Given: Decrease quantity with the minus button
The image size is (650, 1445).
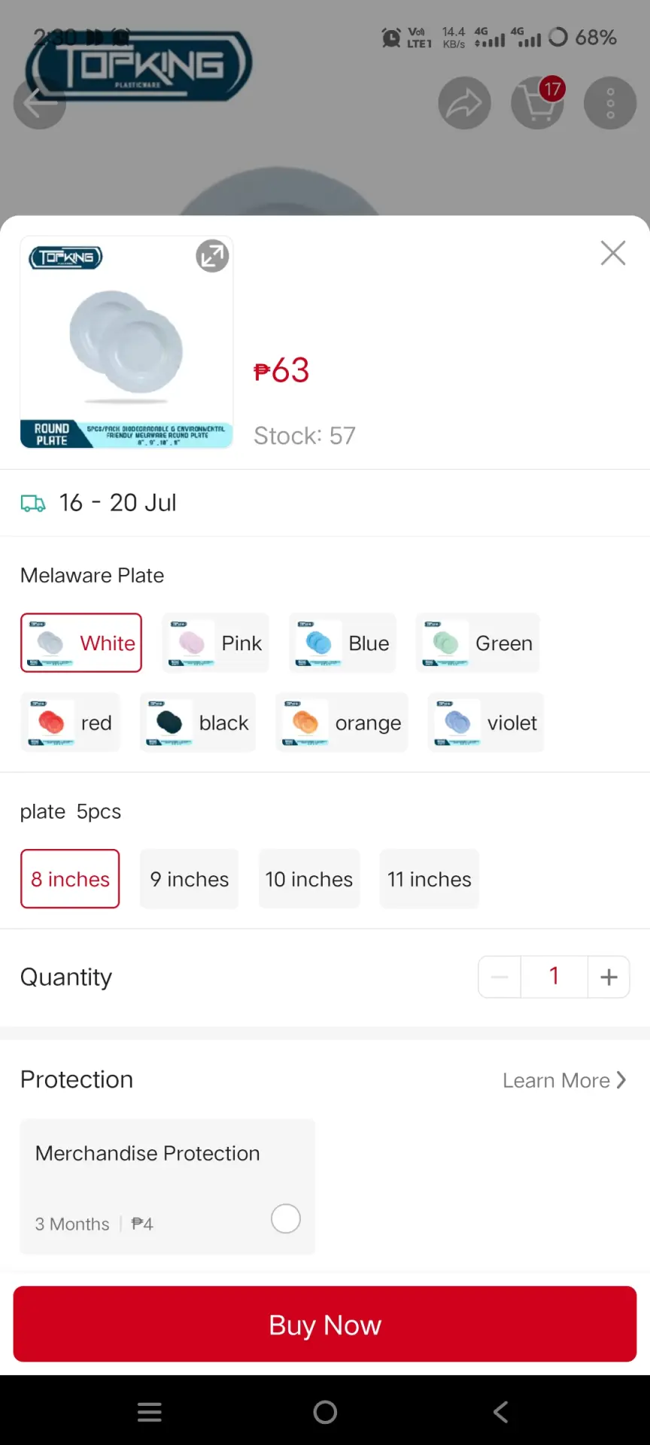Looking at the screenshot, I should [500, 977].
